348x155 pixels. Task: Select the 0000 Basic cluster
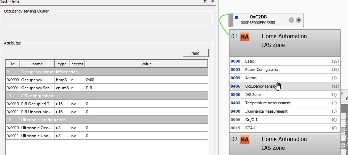click(285, 61)
